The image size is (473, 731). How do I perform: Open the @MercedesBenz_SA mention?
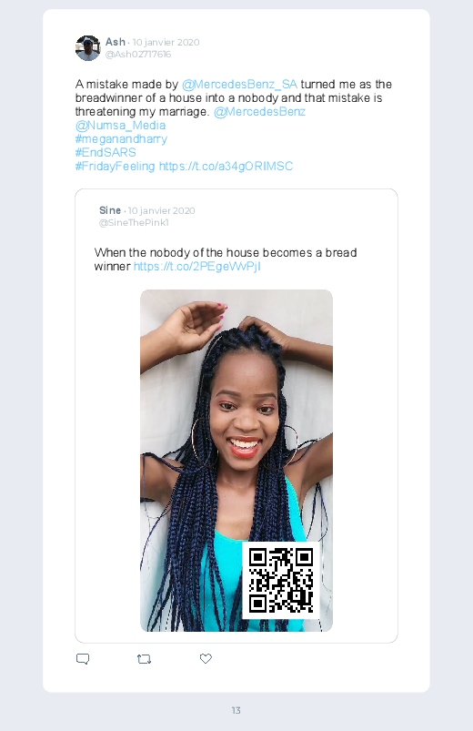click(x=239, y=85)
